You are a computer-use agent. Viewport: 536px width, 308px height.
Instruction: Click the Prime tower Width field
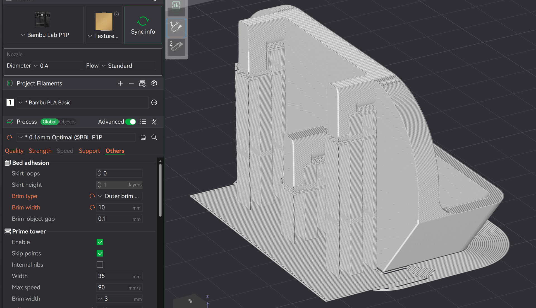(x=119, y=276)
